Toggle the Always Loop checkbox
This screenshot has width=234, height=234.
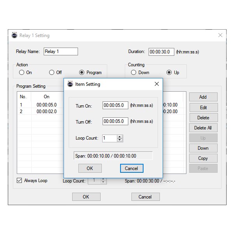[x=19, y=180]
